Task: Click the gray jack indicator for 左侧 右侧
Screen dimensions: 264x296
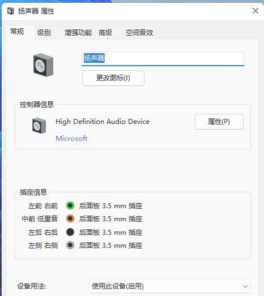Action: pyautogui.click(x=70, y=245)
